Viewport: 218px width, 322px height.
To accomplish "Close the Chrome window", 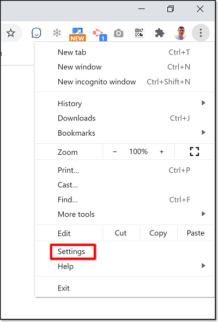I will [x=200, y=9].
